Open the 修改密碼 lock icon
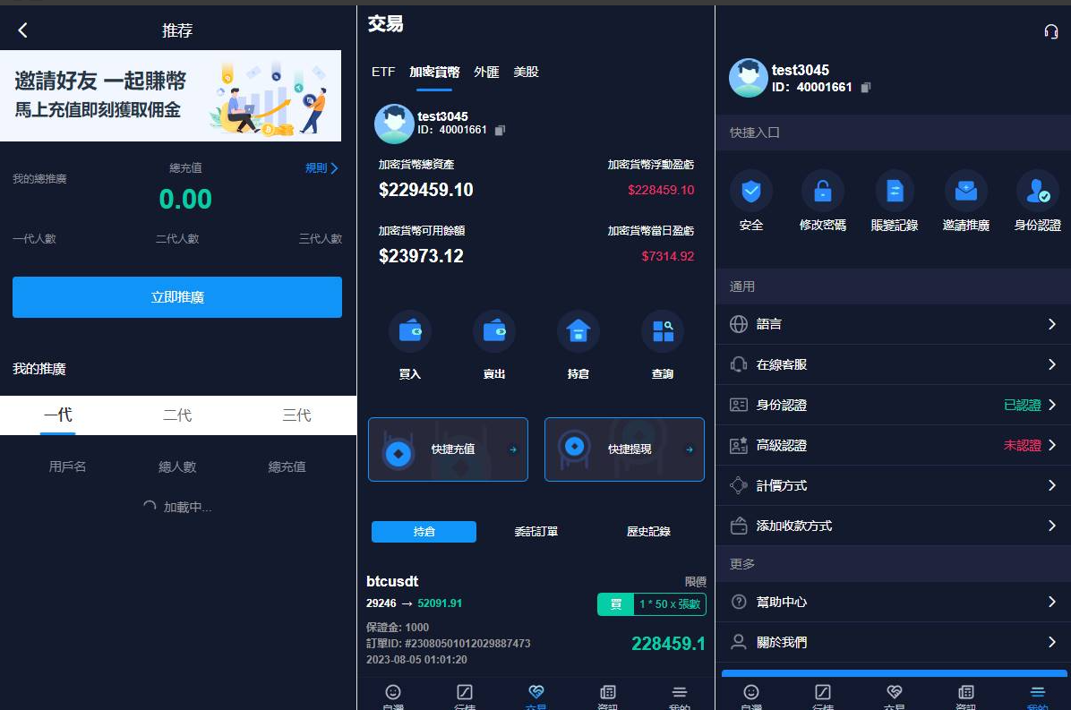 [x=822, y=191]
